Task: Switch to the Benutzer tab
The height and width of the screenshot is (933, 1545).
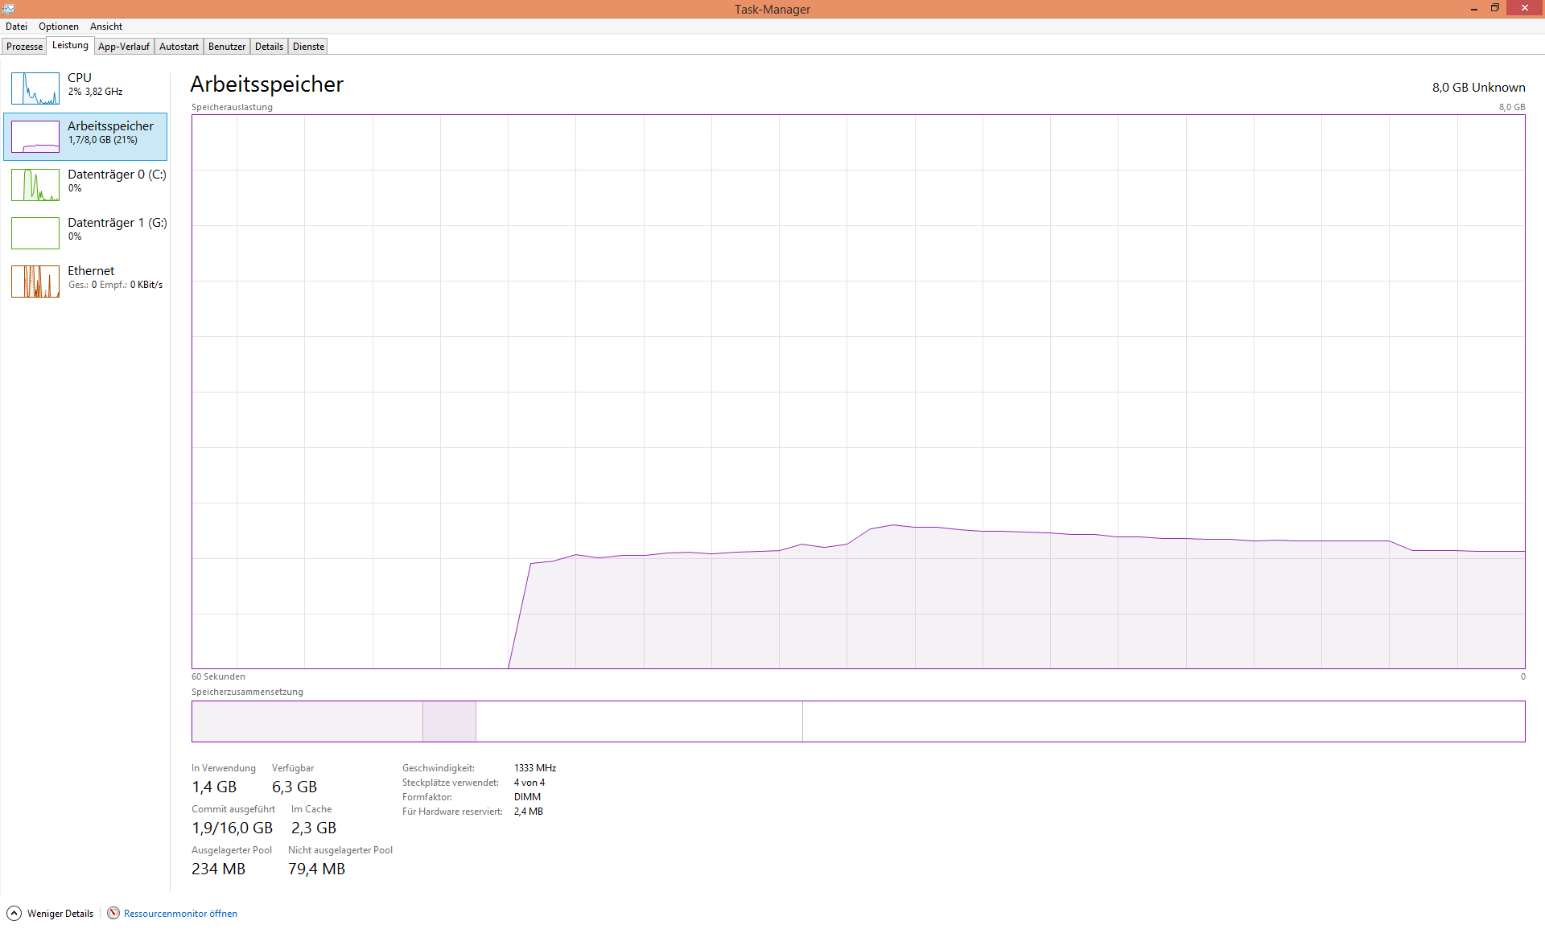Action: coord(227,47)
